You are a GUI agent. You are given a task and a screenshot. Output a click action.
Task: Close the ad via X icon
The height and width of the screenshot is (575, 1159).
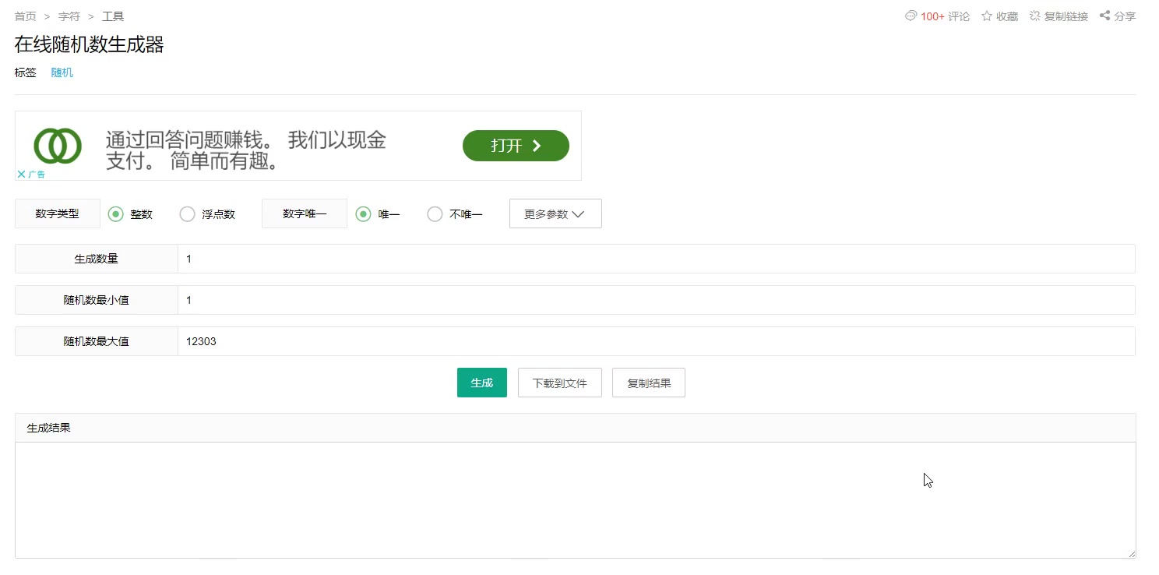tap(21, 175)
